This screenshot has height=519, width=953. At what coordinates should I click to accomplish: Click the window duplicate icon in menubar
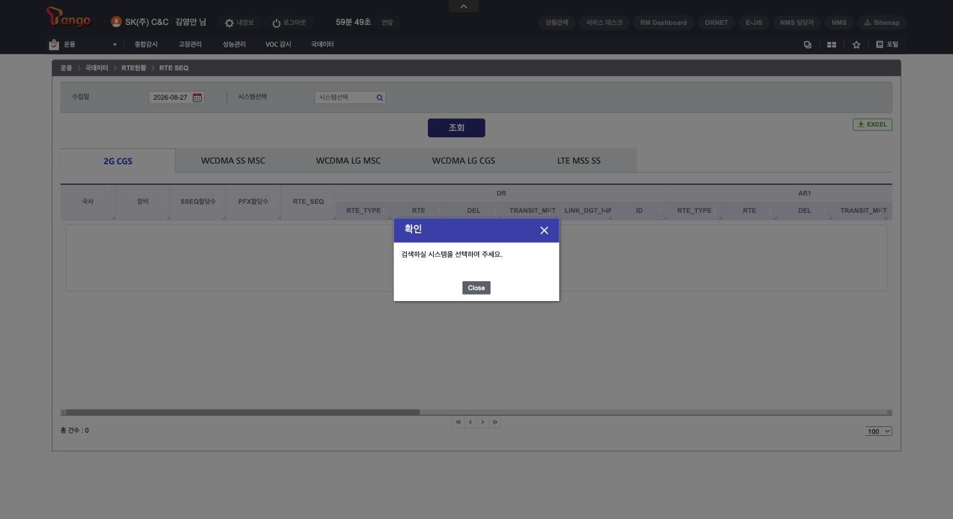pos(807,45)
